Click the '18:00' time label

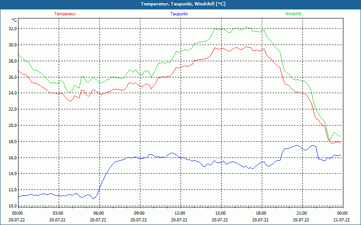(261, 213)
